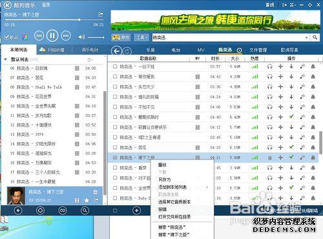Screen dimensions: 323x239
Task: Click the plus icon in the third song row
Action: pyautogui.click(x=280, y=87)
